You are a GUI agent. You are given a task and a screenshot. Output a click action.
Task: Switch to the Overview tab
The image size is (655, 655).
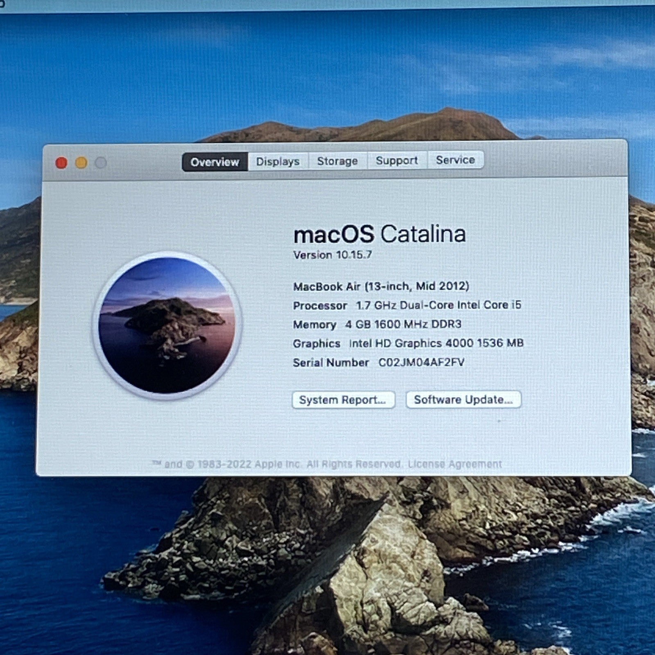(x=215, y=162)
